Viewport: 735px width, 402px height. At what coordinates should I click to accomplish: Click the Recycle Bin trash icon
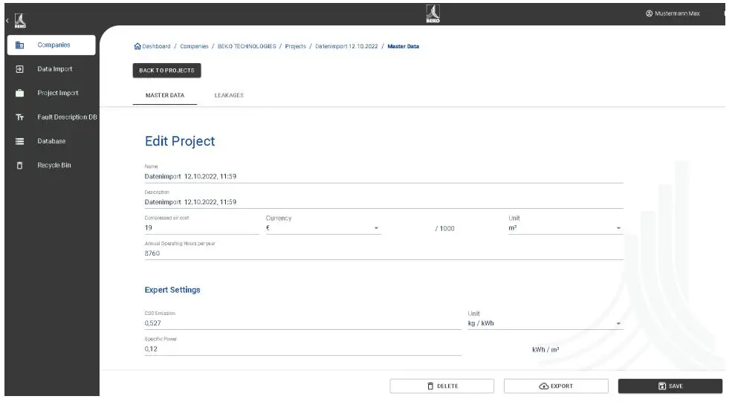click(x=19, y=165)
